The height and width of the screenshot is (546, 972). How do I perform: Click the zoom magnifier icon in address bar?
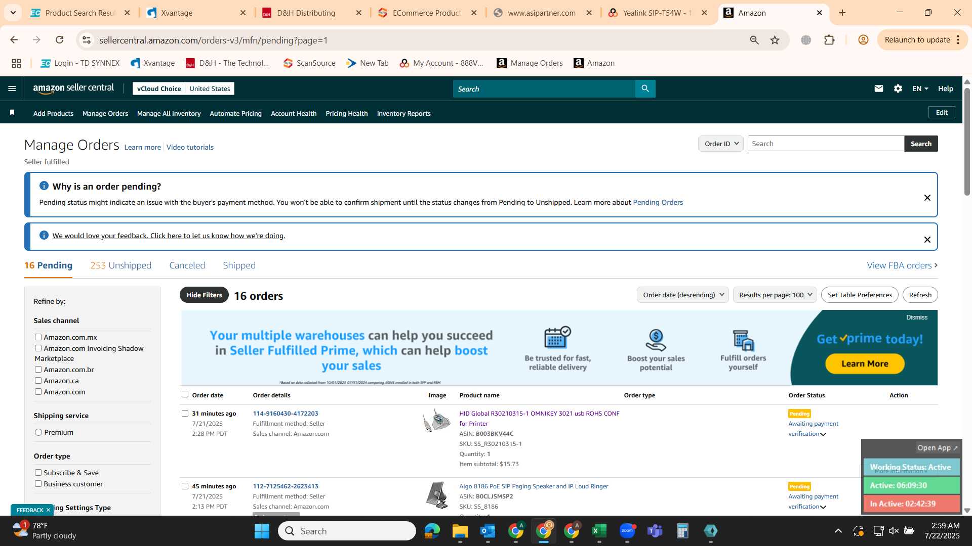click(x=754, y=40)
